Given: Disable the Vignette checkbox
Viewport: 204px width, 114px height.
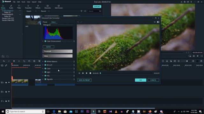Looking at the screenshot, I should 45,79.
